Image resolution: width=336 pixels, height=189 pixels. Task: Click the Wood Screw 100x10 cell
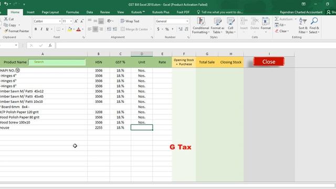coord(44,122)
